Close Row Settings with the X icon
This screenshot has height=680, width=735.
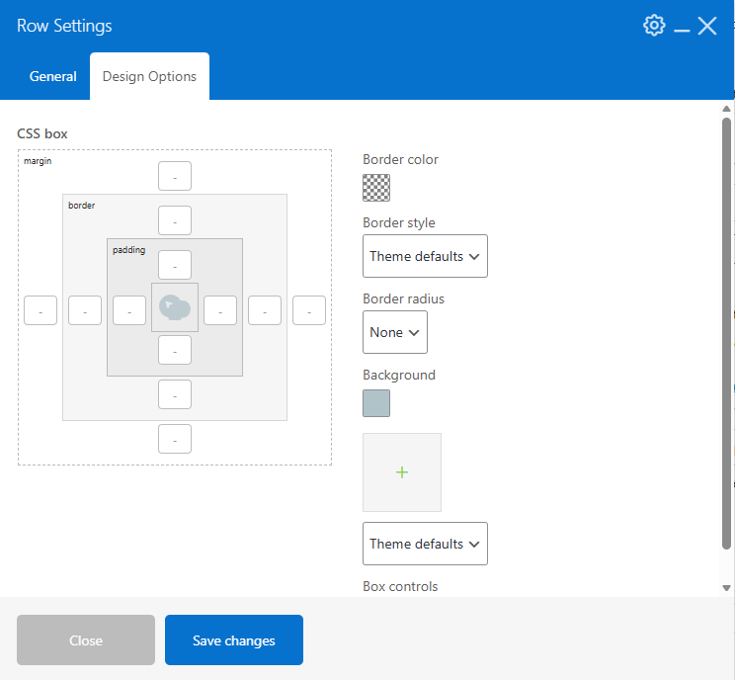707,27
